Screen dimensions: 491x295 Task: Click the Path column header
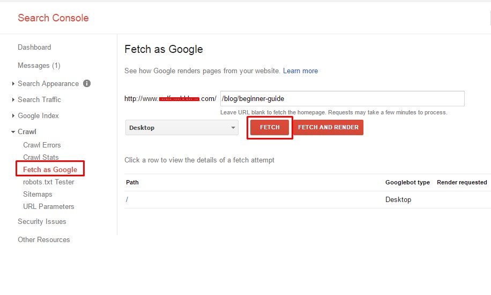[x=132, y=182]
